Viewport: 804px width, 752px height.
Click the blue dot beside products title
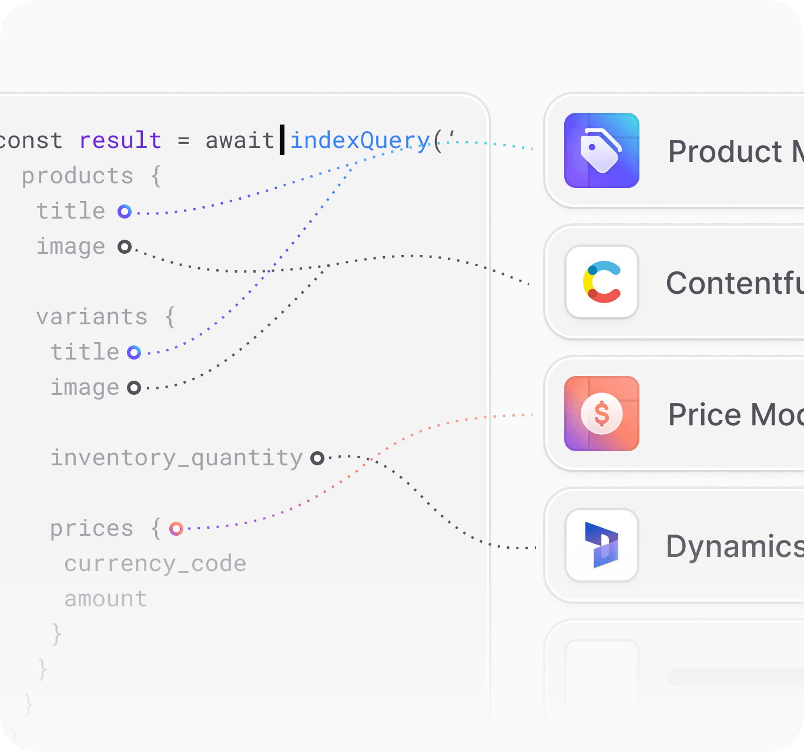(125, 211)
